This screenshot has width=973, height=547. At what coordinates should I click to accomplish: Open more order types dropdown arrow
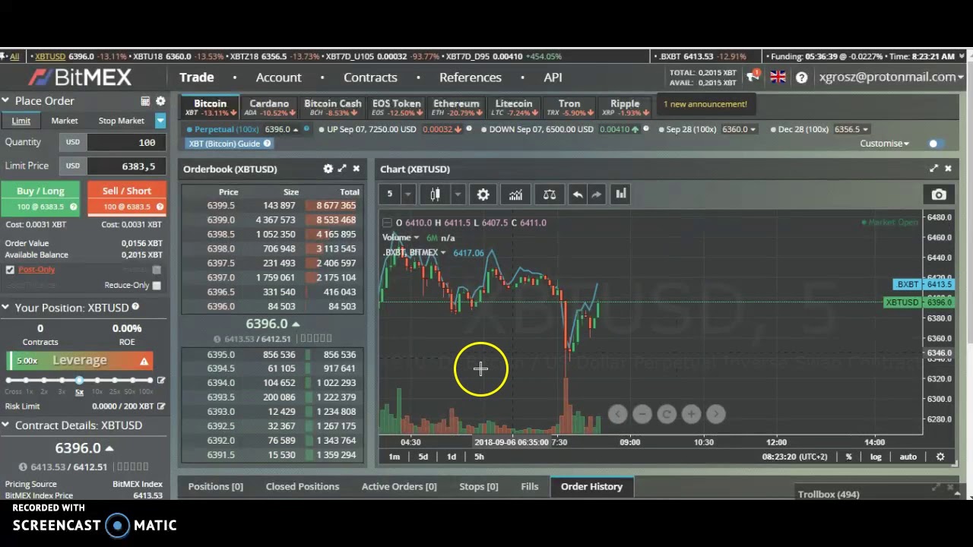(x=160, y=120)
